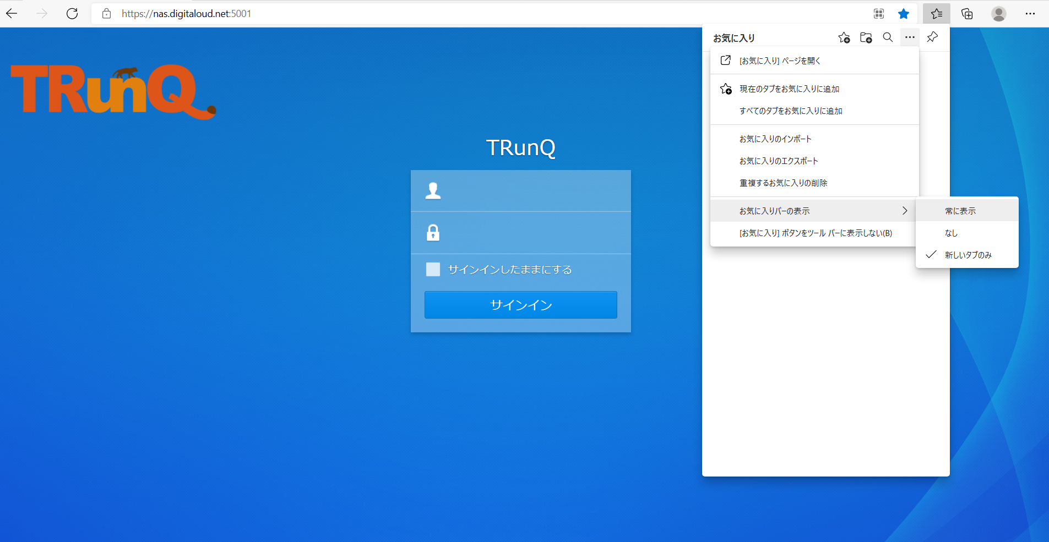Add this page to favorites icon in panel
The width and height of the screenshot is (1049, 542).
coord(844,37)
